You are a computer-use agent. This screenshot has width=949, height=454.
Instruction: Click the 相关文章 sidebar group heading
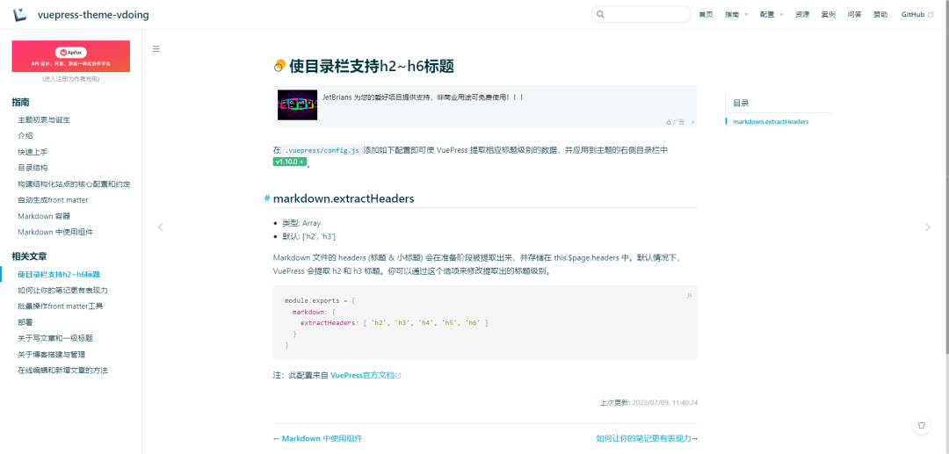point(30,256)
